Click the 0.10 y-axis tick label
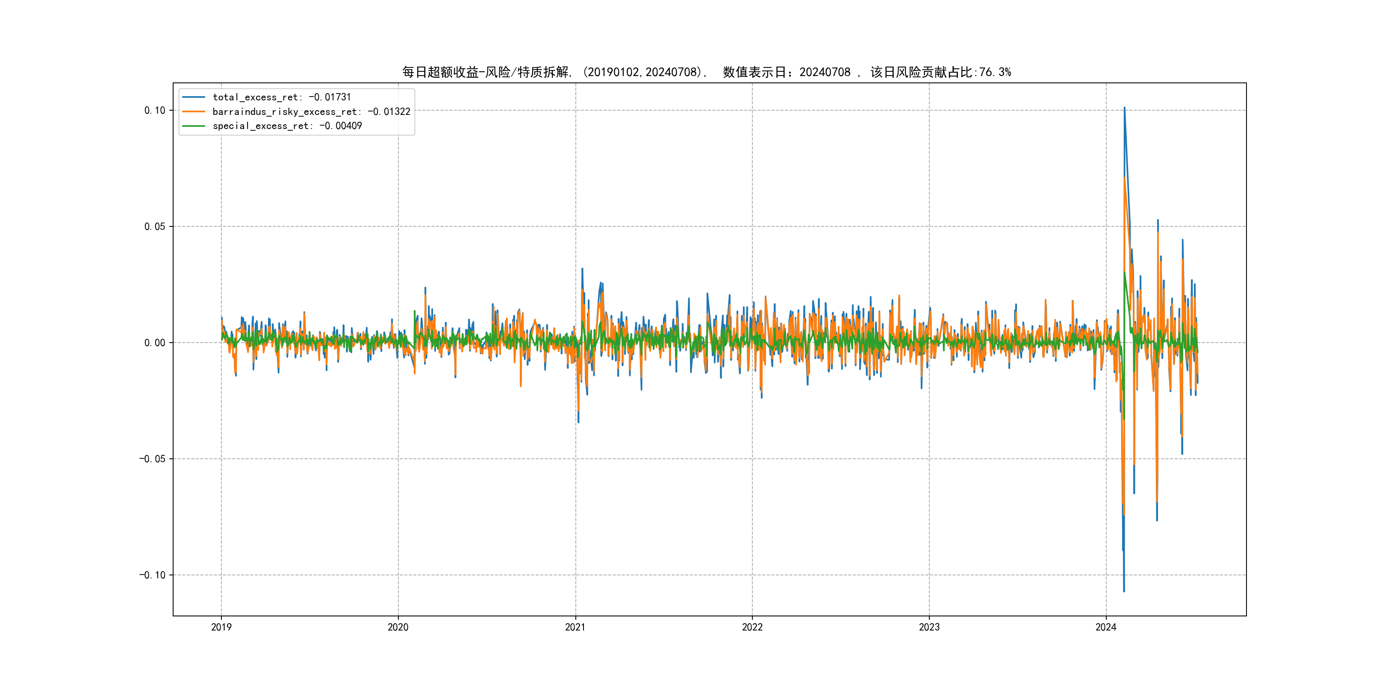 155,110
